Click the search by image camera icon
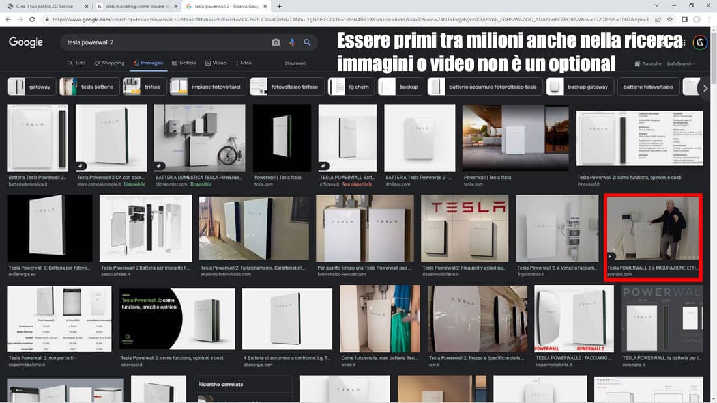Viewport: 717px width, 403px height. click(x=276, y=42)
